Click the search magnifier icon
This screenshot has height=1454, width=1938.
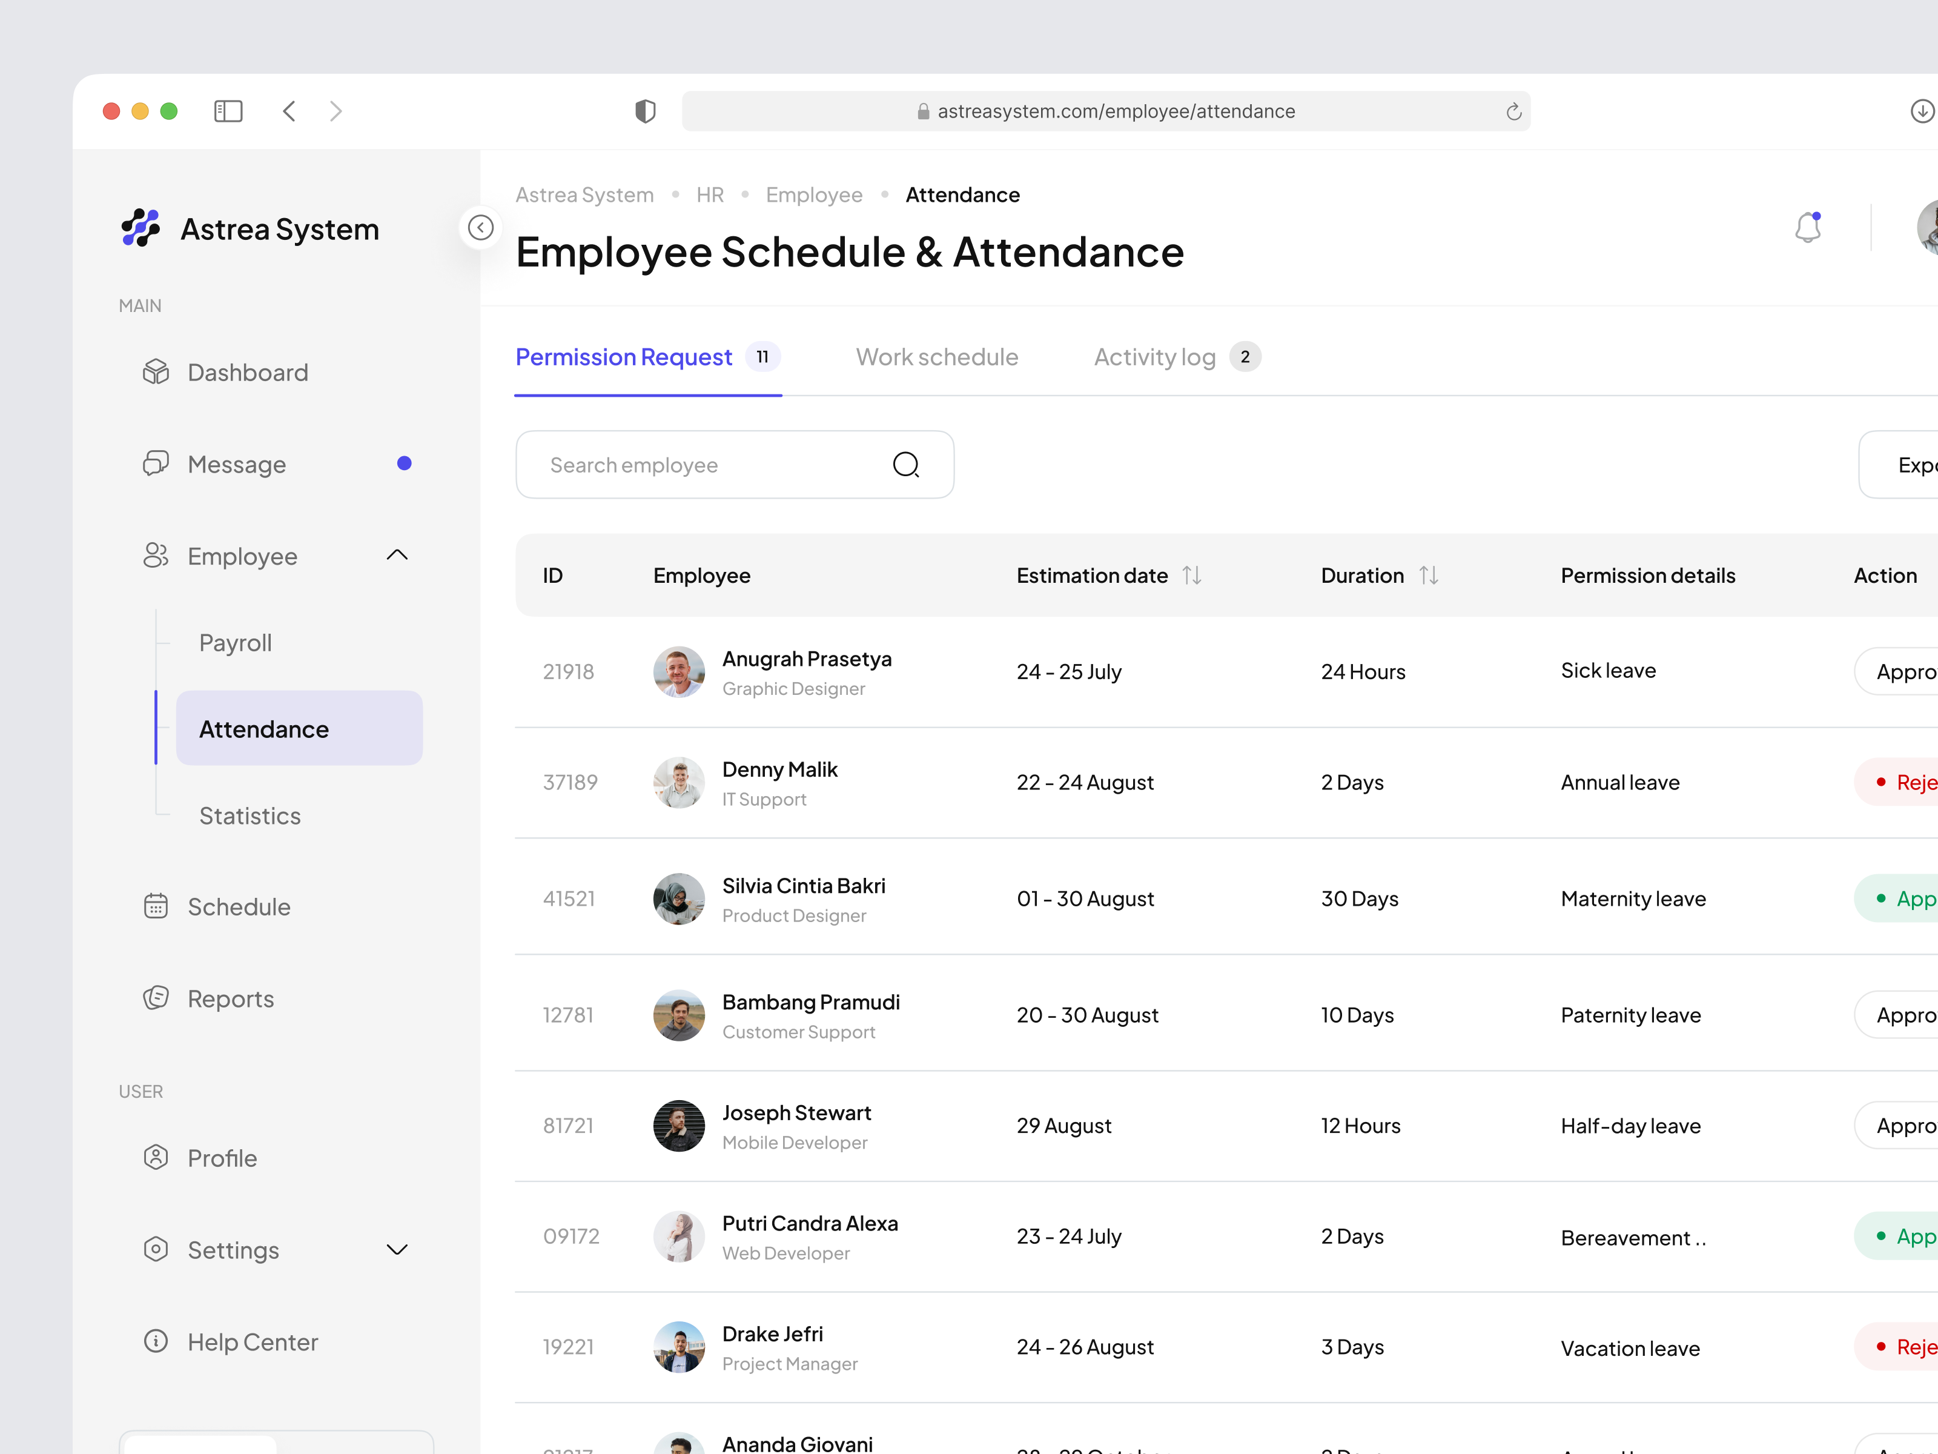point(906,465)
